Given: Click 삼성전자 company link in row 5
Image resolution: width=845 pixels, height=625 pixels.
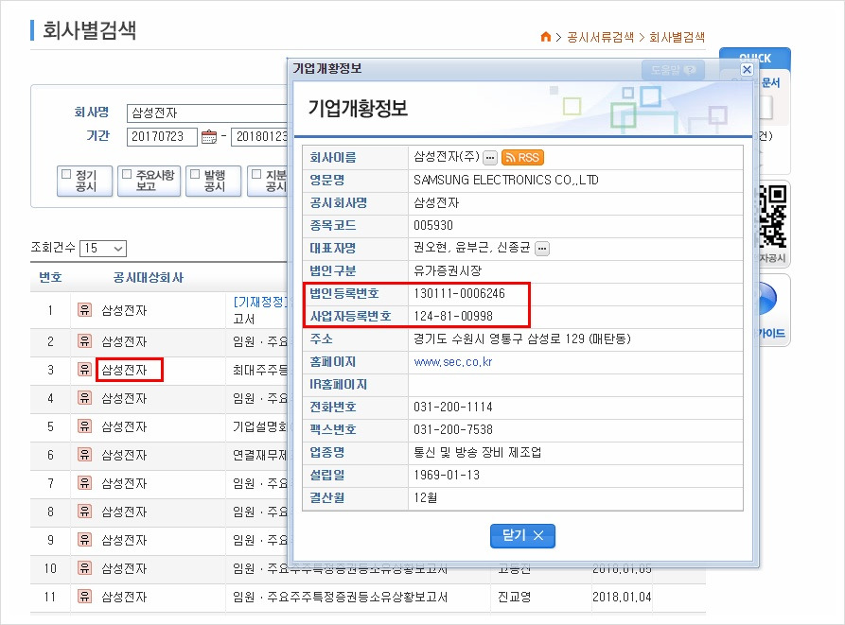Looking at the screenshot, I should [x=125, y=426].
